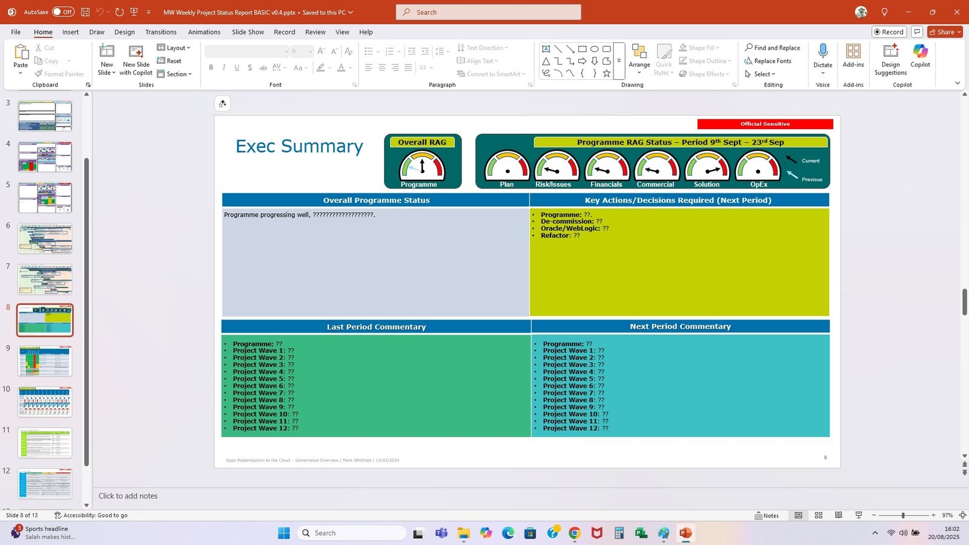The width and height of the screenshot is (969, 545).
Task: Adjust the zoom level slider
Action: (x=903, y=515)
